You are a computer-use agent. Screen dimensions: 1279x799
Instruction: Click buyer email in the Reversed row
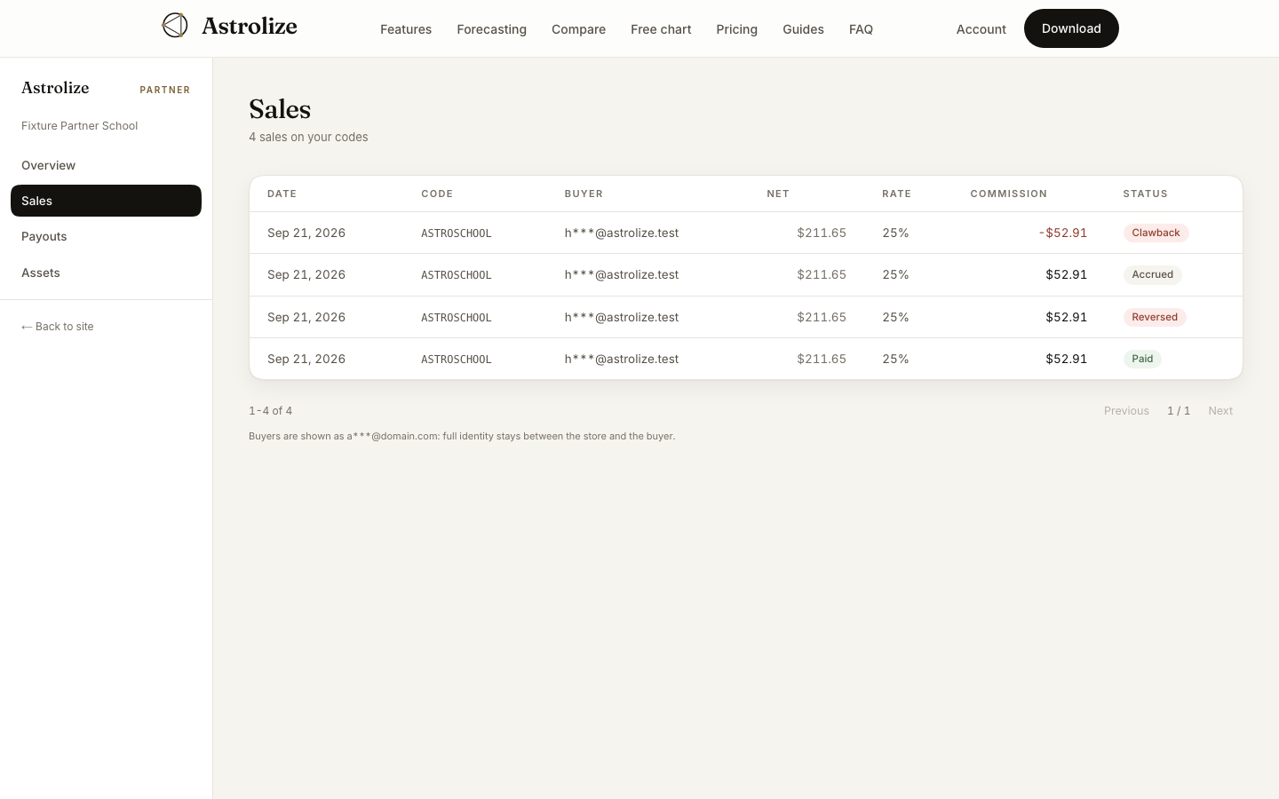[x=622, y=317]
